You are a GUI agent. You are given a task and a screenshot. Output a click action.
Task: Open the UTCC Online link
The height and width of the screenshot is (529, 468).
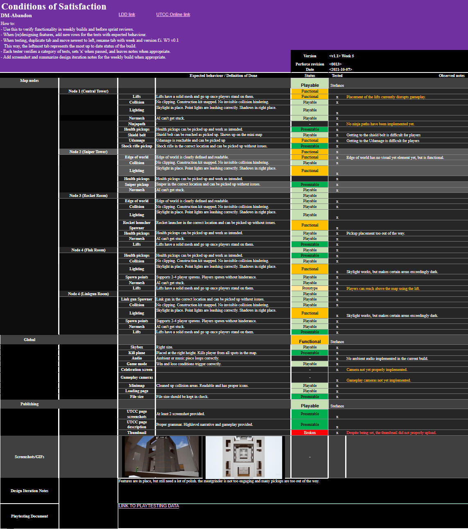pos(173,14)
